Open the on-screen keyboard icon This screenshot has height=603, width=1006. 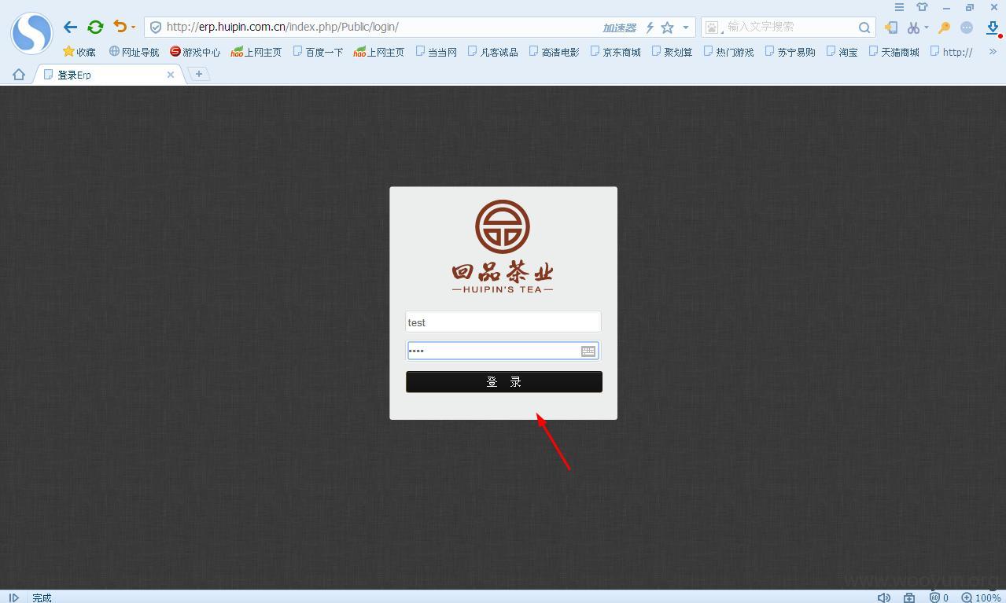(x=588, y=351)
